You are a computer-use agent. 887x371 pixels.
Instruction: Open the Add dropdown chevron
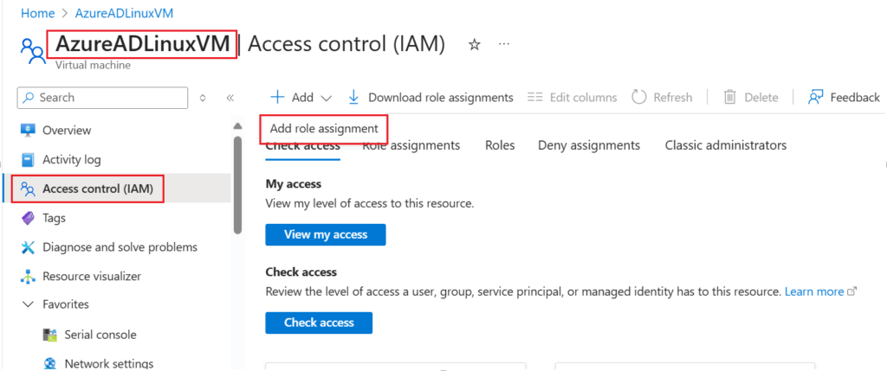click(326, 98)
